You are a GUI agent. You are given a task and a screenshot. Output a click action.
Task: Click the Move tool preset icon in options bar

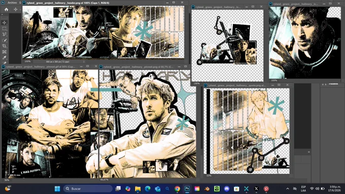tap(15, 10)
